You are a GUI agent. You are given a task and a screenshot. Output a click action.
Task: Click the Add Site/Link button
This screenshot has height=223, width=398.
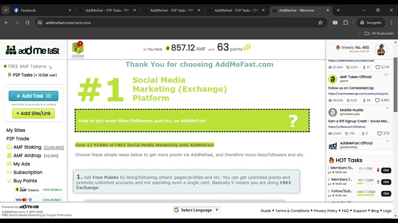point(34,113)
